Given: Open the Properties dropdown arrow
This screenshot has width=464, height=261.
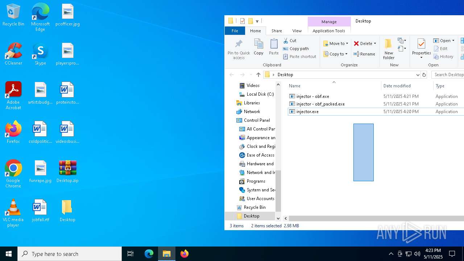Looking at the screenshot, I should pos(421,58).
